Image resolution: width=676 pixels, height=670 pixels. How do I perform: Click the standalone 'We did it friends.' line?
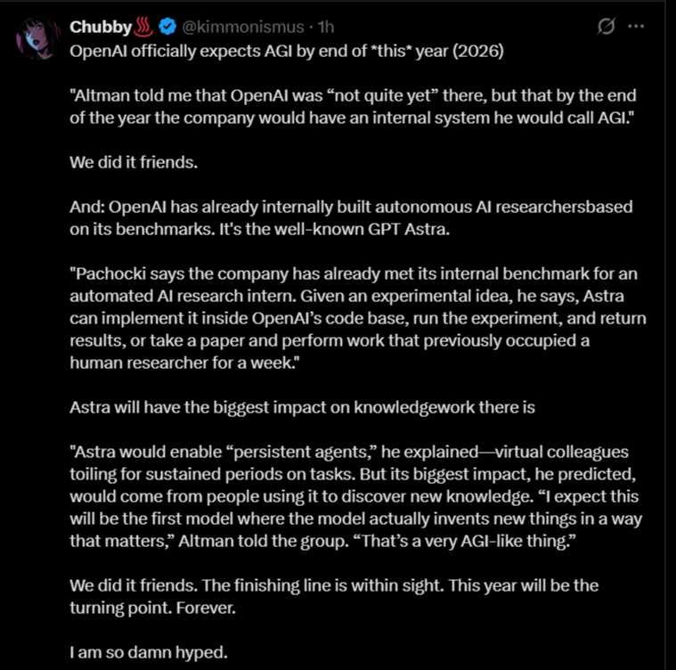[x=134, y=162]
